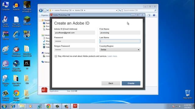Viewport: 195px width, 109px height.
Task: Switch to Adobe installer taskbar button
Action: pyautogui.click(x=75, y=106)
